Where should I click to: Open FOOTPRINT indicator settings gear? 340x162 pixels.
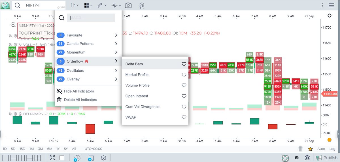click(x=15, y=36)
